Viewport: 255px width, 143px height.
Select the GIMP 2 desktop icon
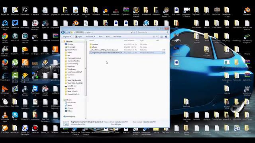click(35, 37)
